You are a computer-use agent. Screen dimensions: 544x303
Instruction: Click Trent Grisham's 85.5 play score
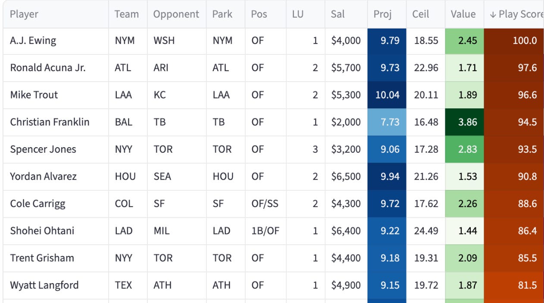514,258
